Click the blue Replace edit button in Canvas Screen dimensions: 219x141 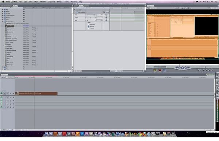pos(165,70)
